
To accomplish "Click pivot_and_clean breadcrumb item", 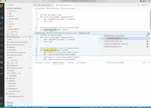I will point(68,8).
